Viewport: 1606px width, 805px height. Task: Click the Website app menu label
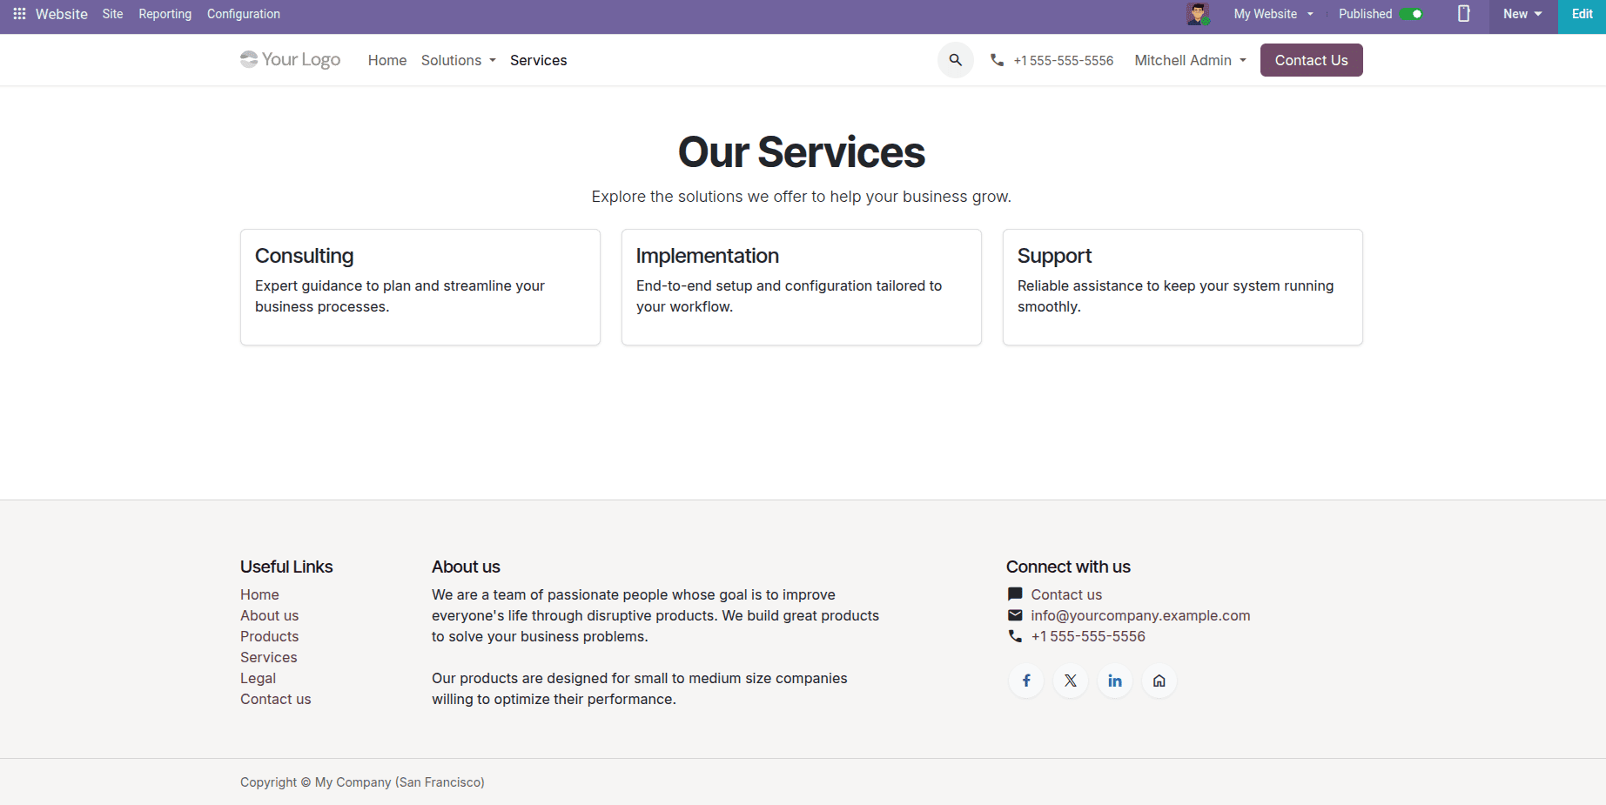pos(61,14)
